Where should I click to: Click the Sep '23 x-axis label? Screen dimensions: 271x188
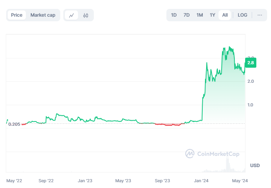(x=162, y=181)
